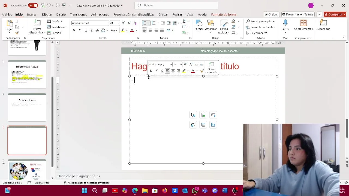Select Examen físico slide thumbnail
This screenshot has width=349, height=196.
27,108
